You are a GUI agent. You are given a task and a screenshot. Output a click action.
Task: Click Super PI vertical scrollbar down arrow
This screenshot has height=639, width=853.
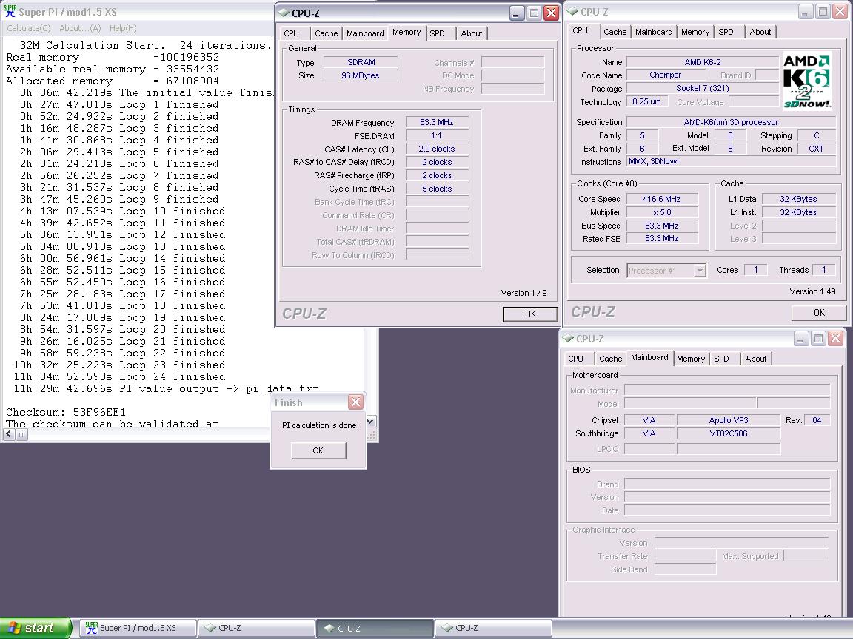click(370, 421)
